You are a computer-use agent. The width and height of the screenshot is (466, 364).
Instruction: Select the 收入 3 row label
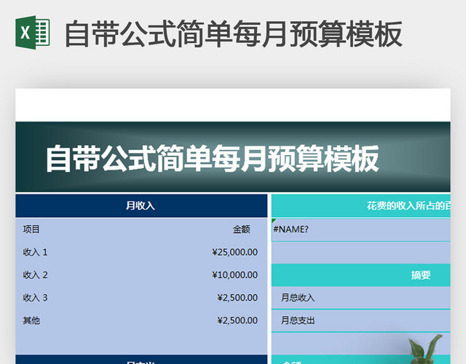[35, 298]
